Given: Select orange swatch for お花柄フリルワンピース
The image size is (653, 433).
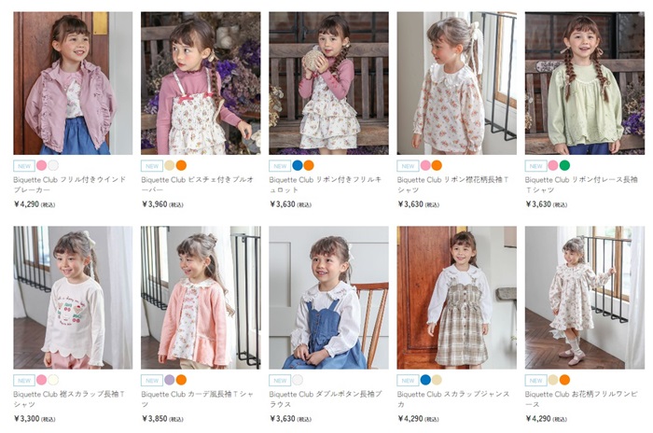Looking at the screenshot, I should point(564,381).
